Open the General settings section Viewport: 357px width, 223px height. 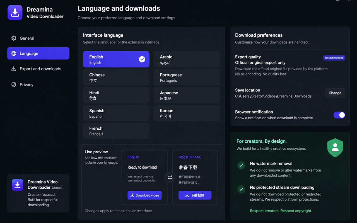(x=38, y=38)
